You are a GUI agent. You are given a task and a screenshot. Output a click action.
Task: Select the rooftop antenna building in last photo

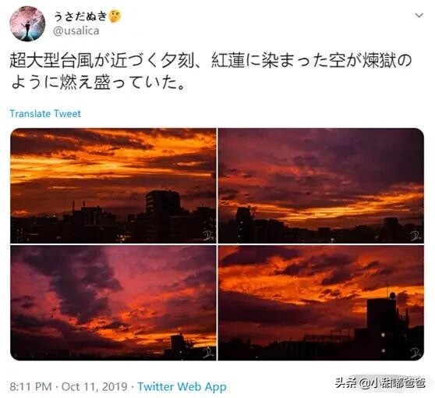tap(383, 325)
